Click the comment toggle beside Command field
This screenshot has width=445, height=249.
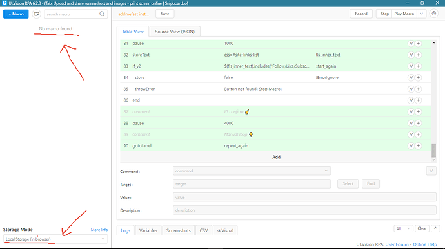[x=431, y=171]
